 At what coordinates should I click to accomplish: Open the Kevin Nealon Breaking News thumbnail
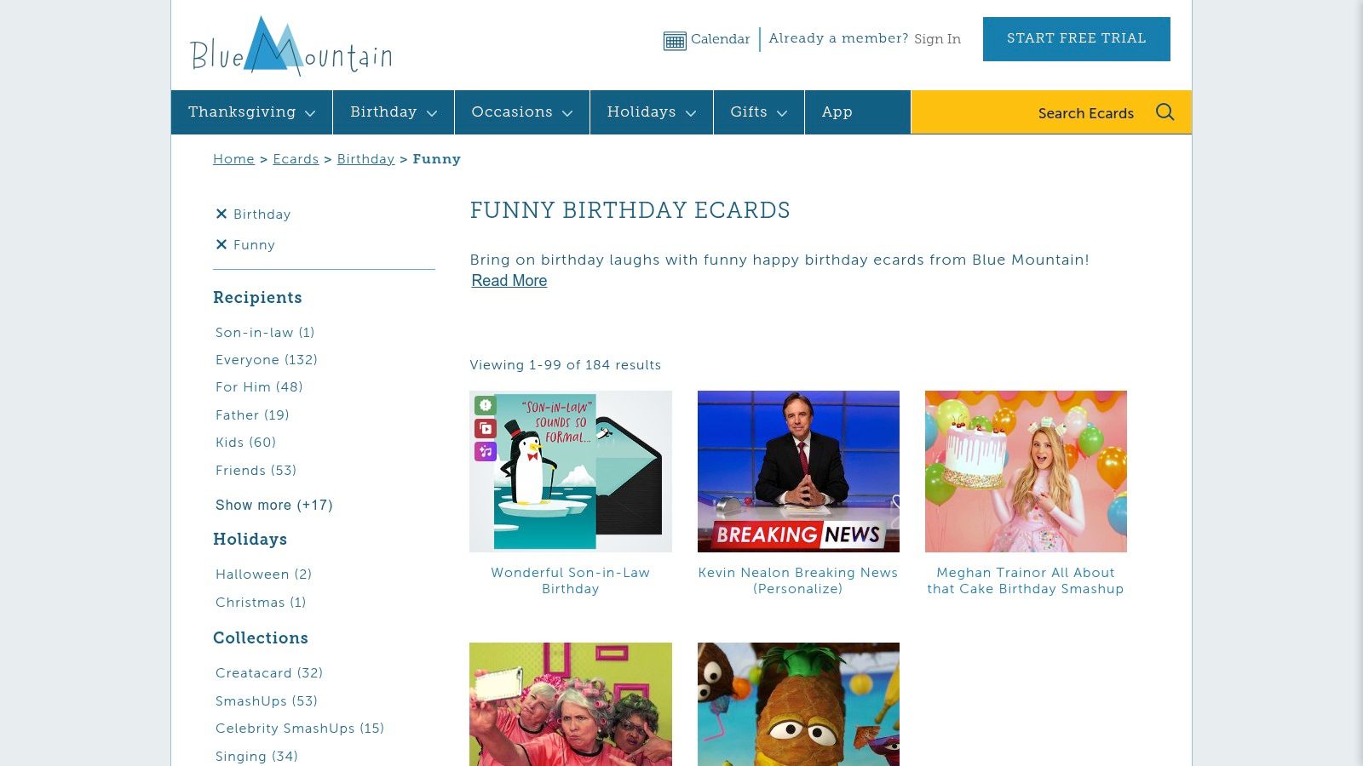pos(798,472)
